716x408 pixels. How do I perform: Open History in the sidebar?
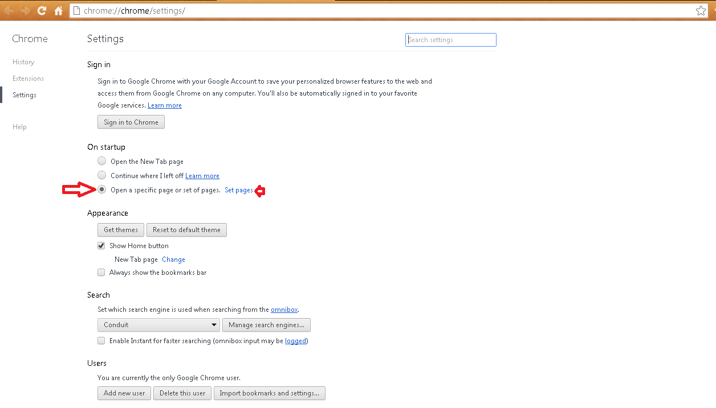tap(23, 62)
